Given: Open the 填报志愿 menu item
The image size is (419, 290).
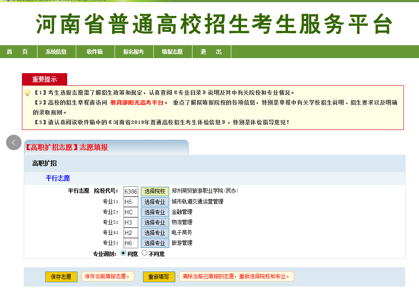Looking at the screenshot, I should pos(172,52).
